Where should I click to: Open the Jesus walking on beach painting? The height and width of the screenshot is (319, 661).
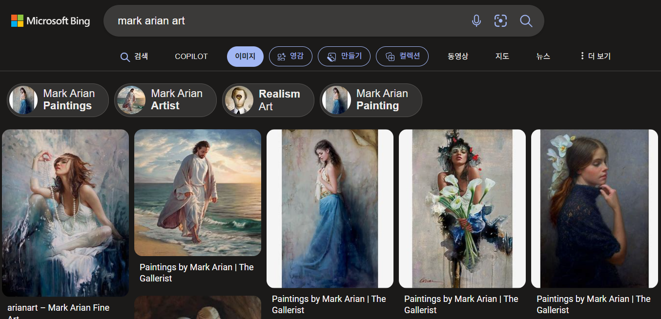point(198,193)
